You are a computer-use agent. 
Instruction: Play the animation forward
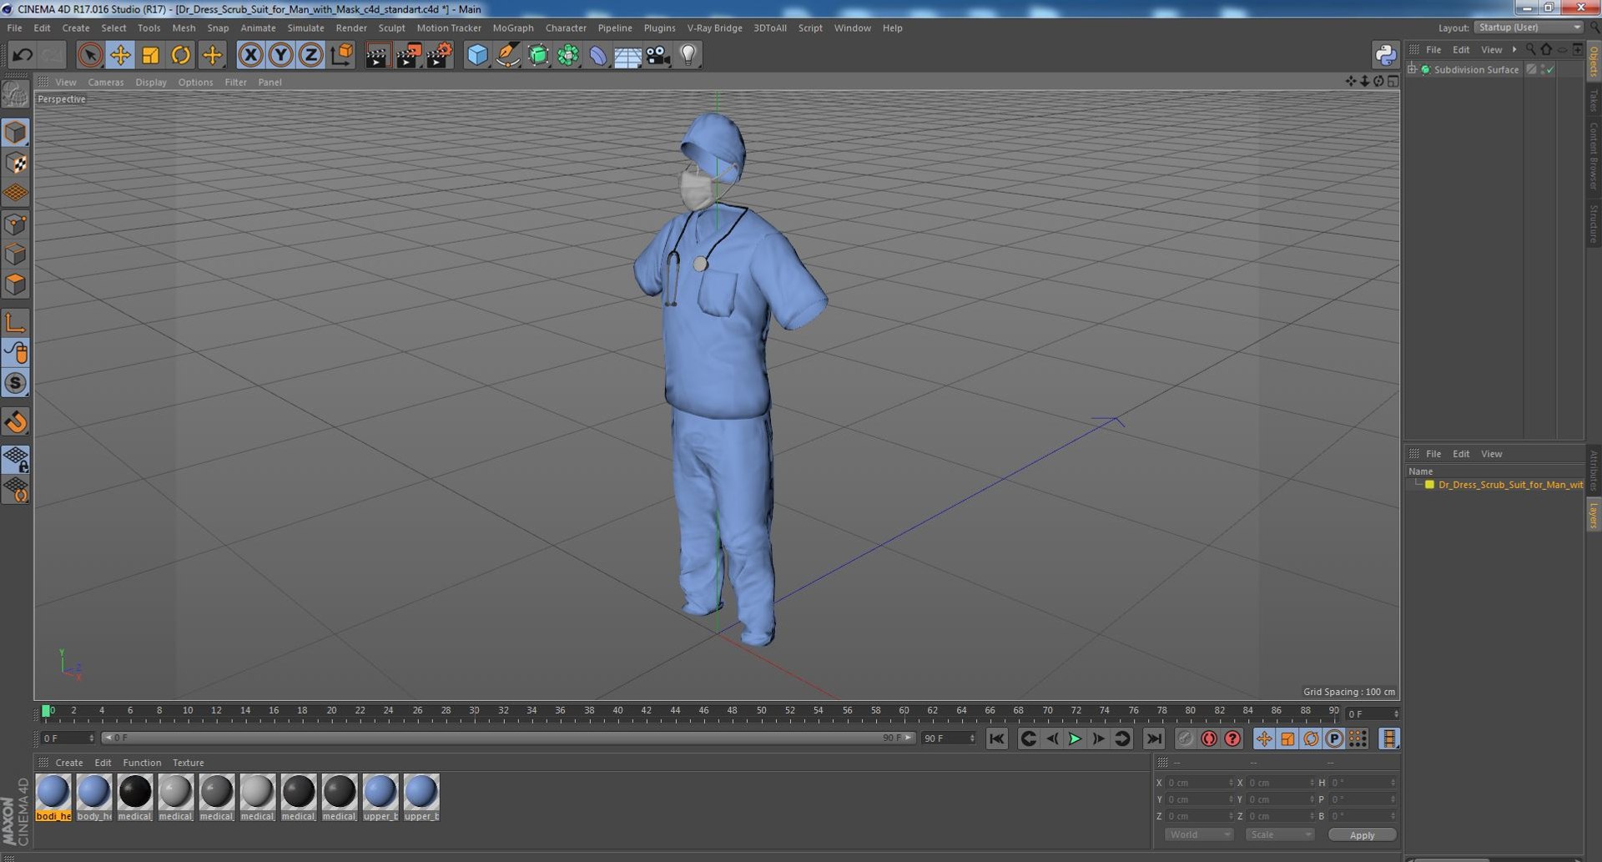point(1075,738)
